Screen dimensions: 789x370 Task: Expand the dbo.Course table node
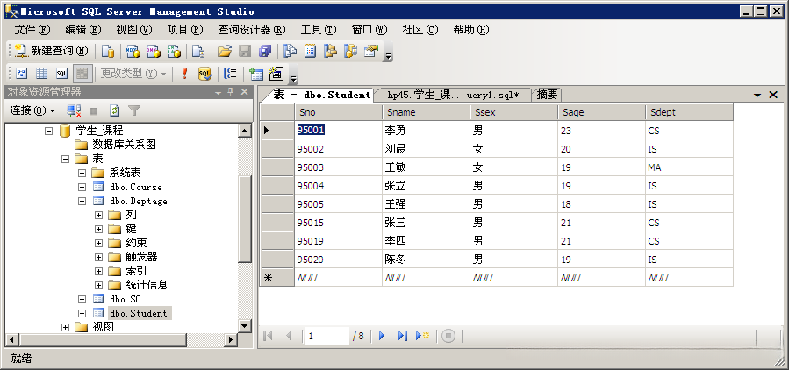coord(82,187)
